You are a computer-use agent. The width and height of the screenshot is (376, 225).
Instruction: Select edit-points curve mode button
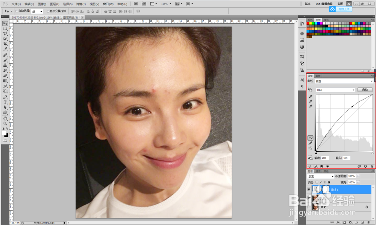tap(310, 138)
